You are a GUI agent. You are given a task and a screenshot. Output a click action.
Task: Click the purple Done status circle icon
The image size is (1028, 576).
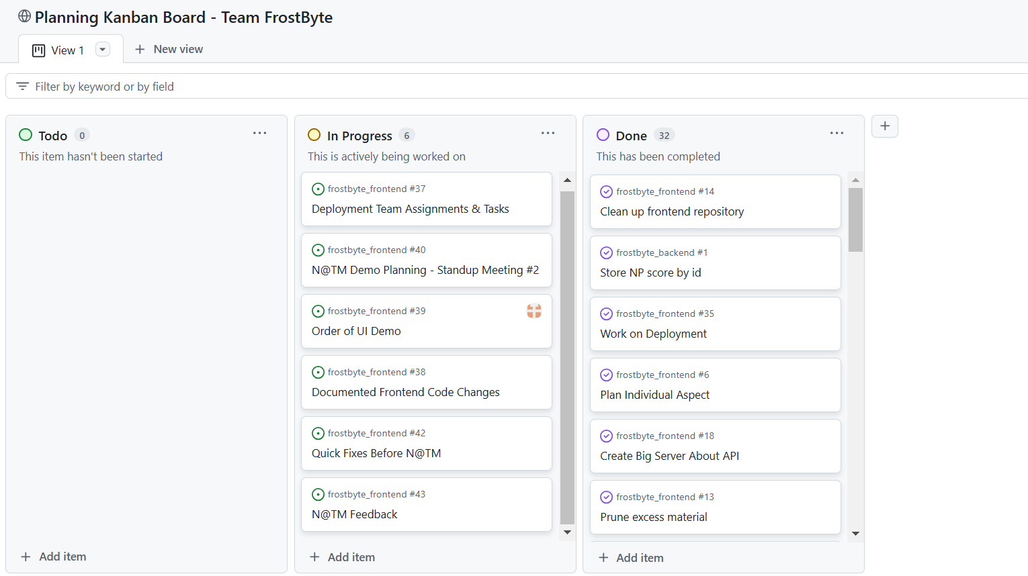tap(603, 135)
